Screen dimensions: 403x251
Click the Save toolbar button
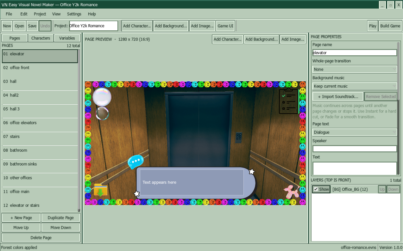point(32,26)
